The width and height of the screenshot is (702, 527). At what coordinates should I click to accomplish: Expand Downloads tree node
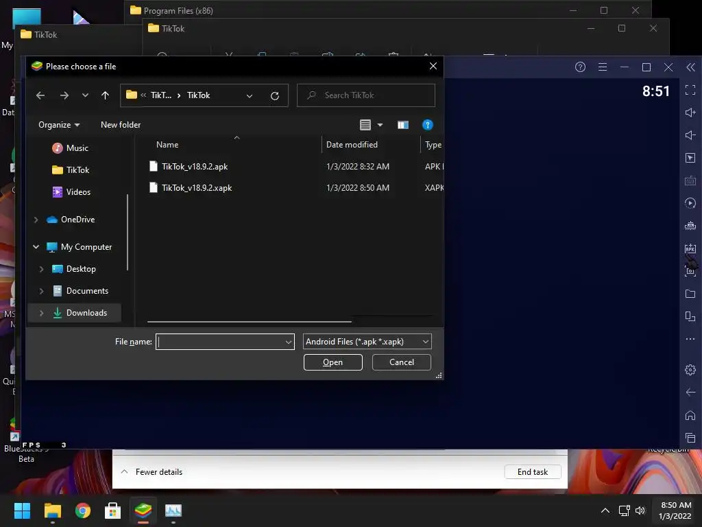(x=42, y=313)
